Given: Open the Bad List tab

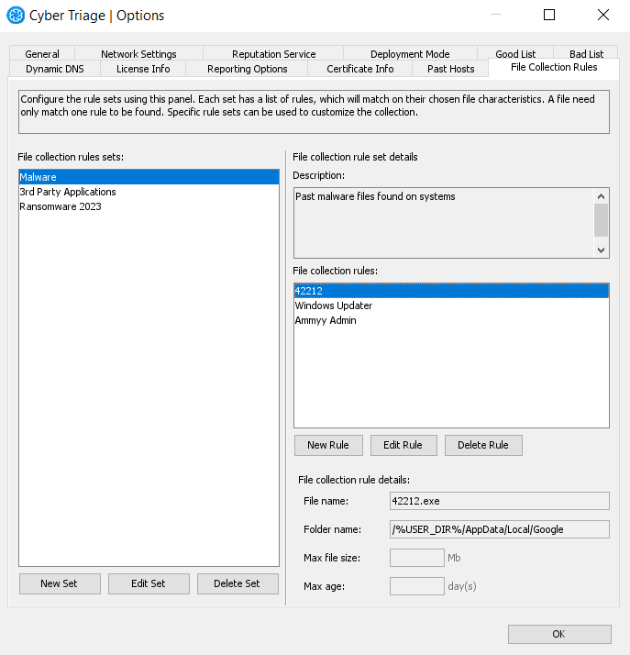Looking at the screenshot, I should click(586, 53).
